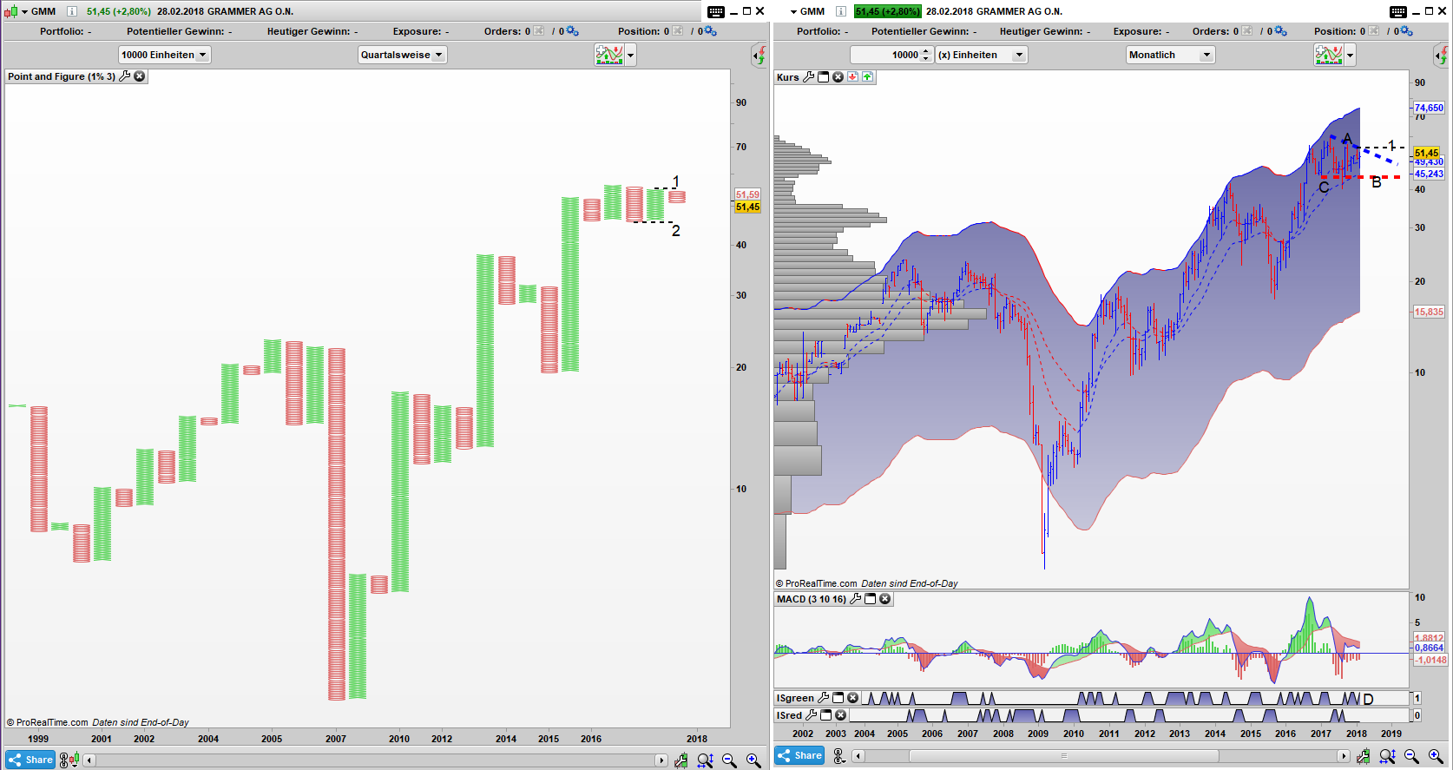1453x770 pixels.
Task: Toggle maximize on the ISgreen panel
Action: [838, 698]
